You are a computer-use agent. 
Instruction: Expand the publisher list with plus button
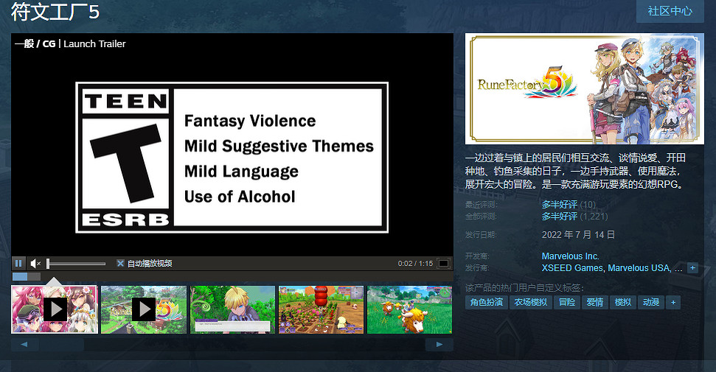[x=692, y=268]
